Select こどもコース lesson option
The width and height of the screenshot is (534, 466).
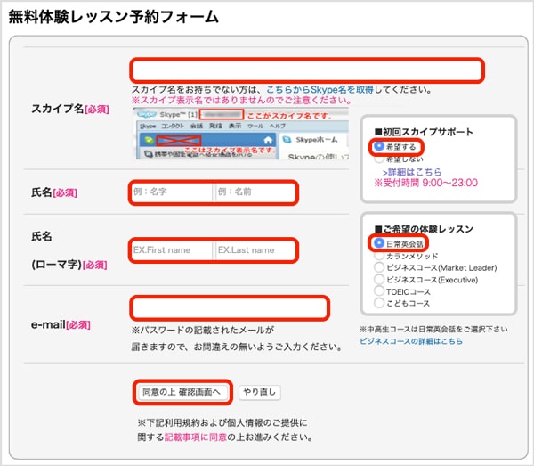coord(380,303)
